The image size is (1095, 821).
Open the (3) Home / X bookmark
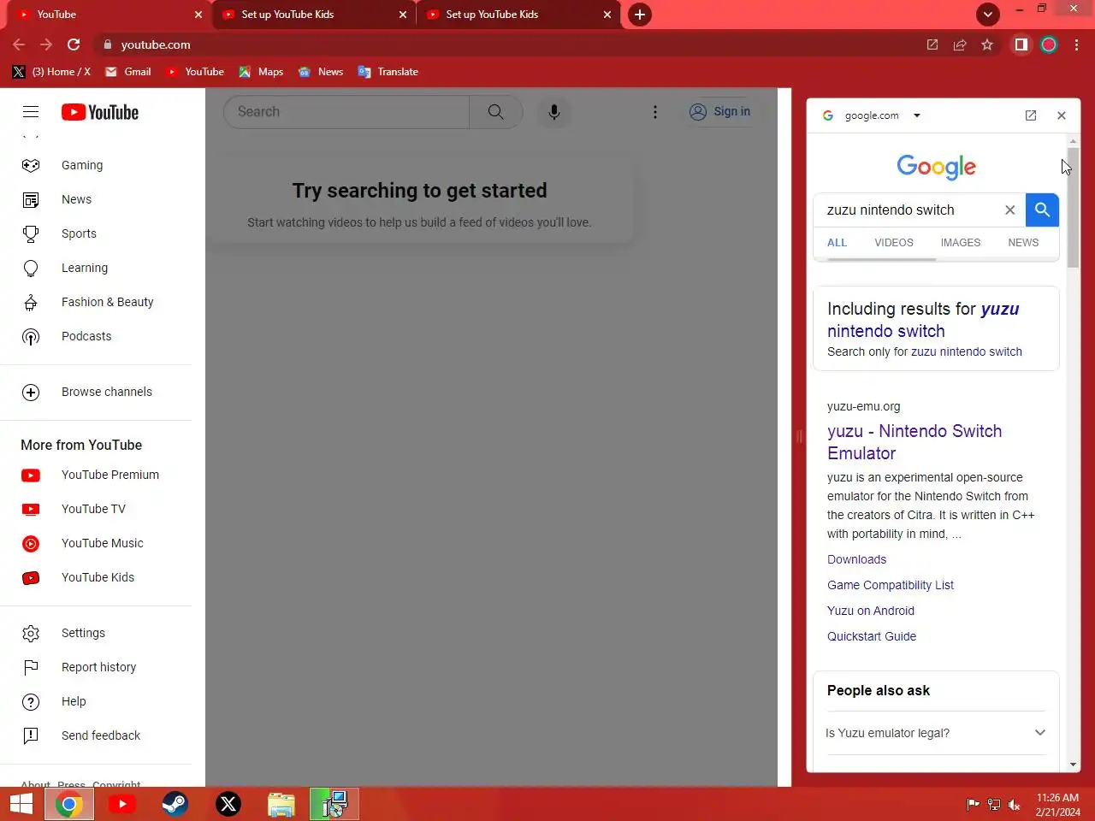pos(52,72)
